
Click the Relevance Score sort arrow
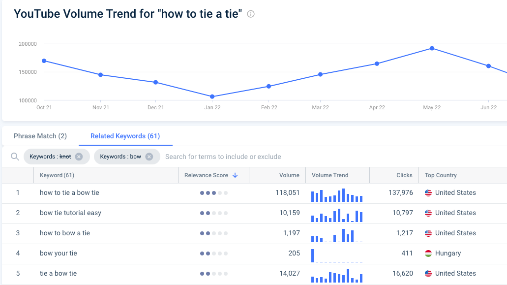point(235,175)
